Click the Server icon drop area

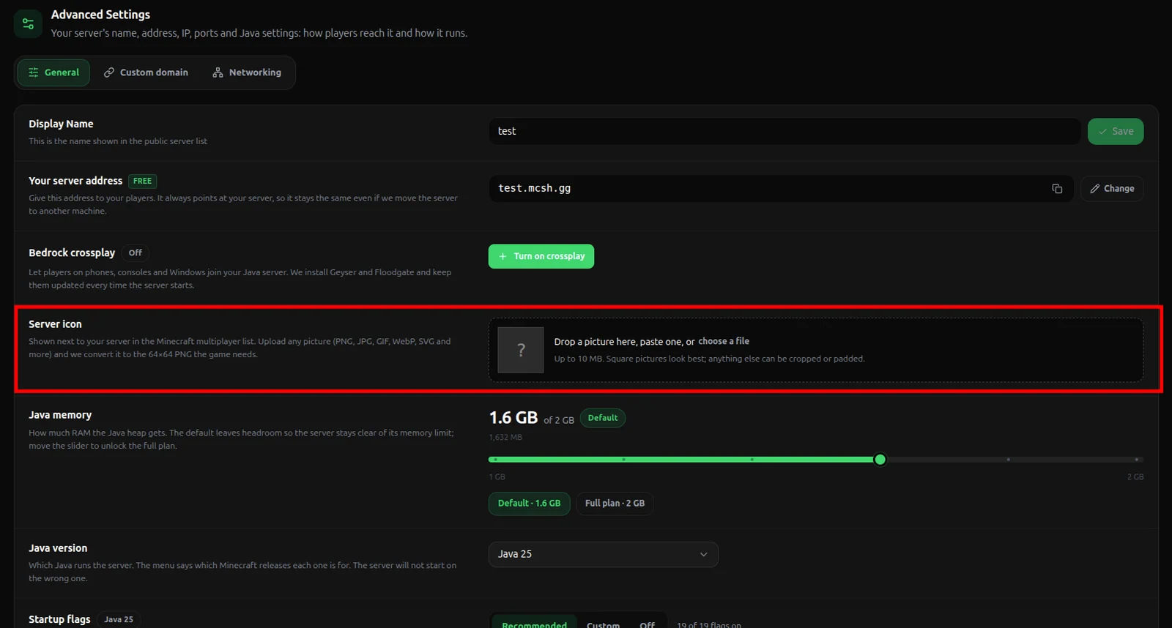pyautogui.click(x=816, y=350)
